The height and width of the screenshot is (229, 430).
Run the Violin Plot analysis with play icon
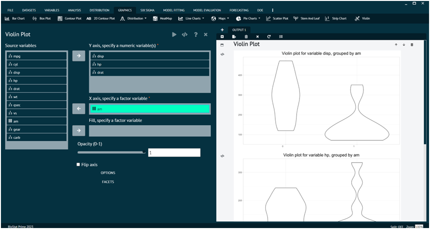(174, 35)
